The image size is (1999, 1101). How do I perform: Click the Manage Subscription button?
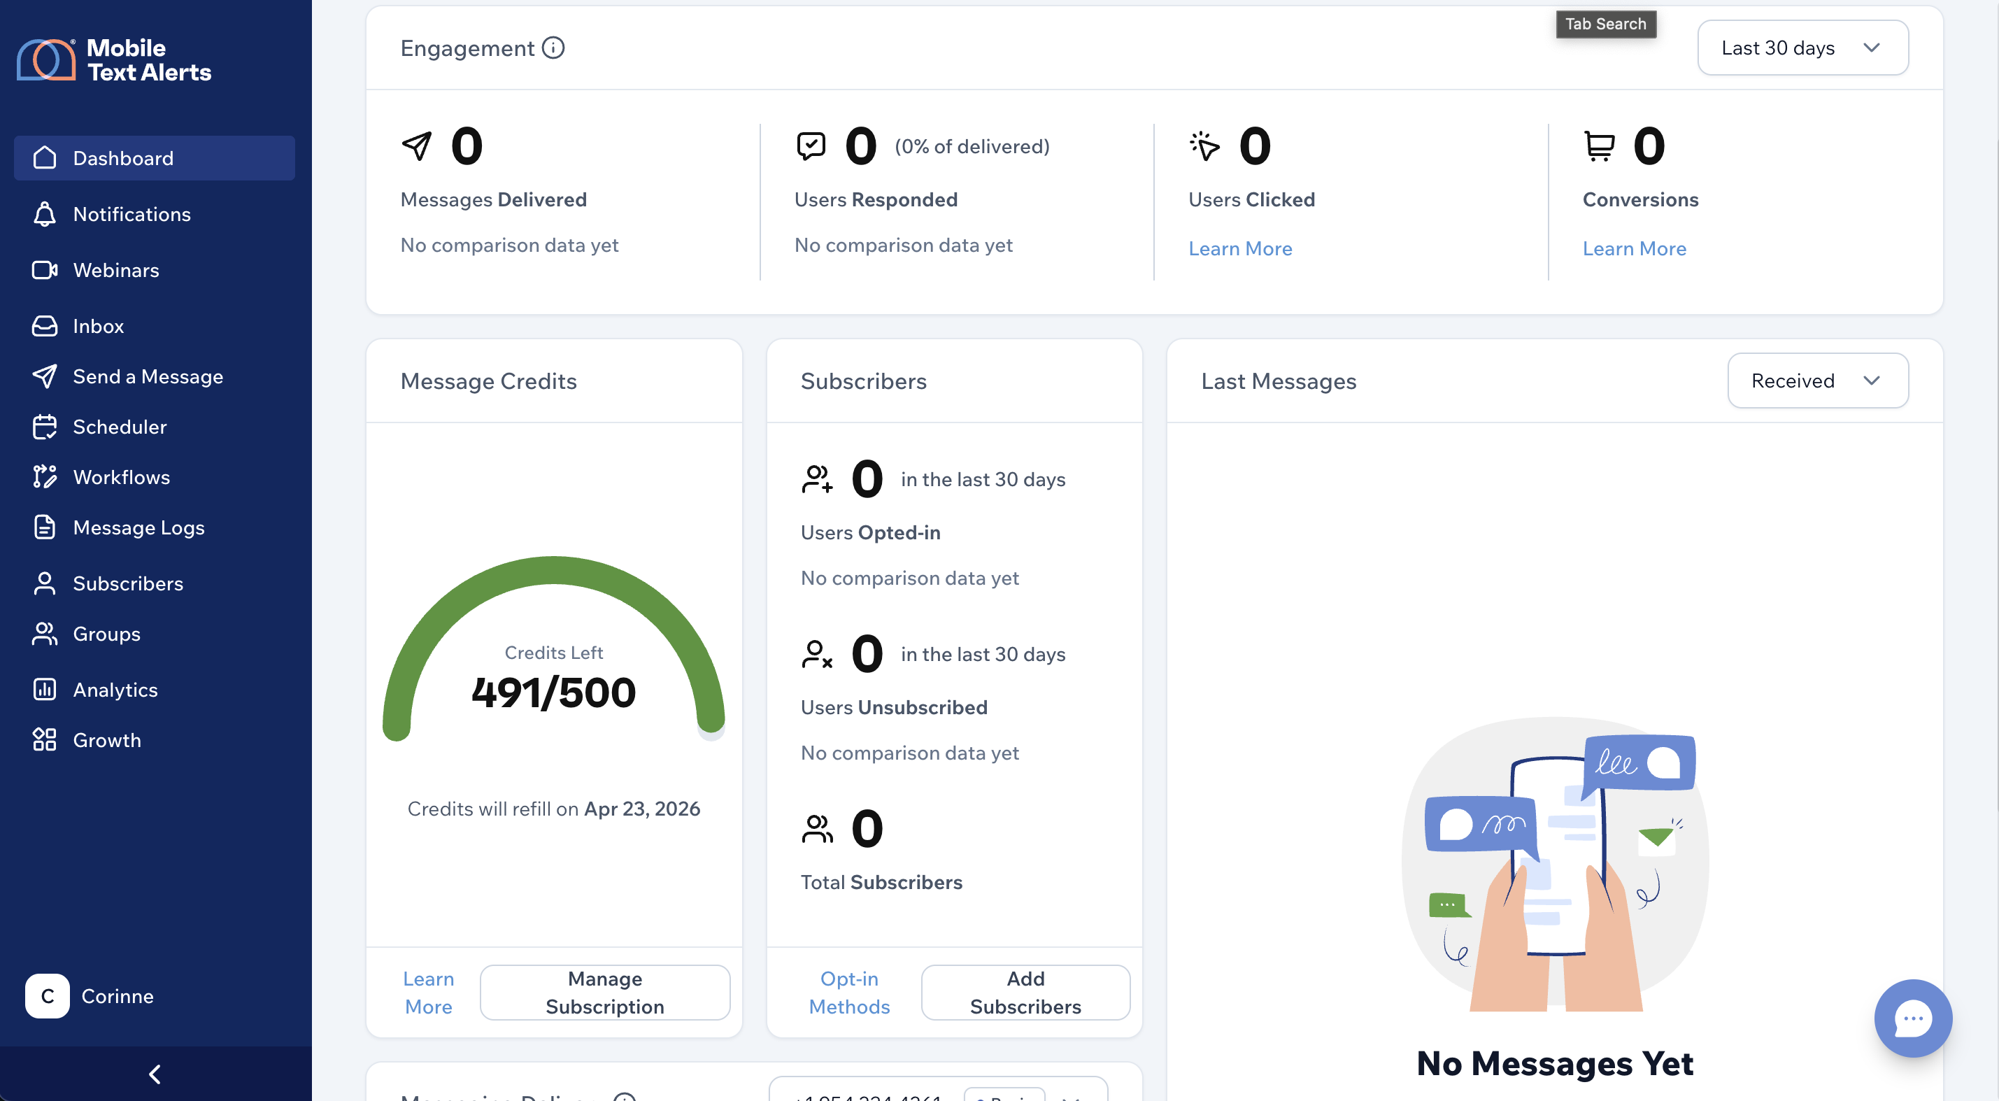(604, 993)
